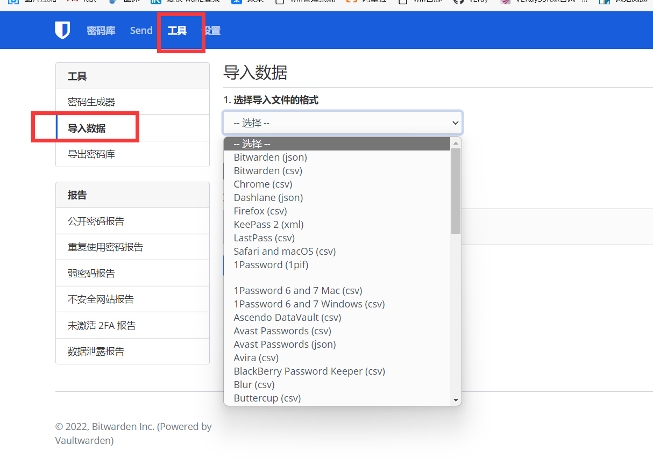
Task: Pick BlackBerry Password Keeper (csv) option
Action: tap(337, 371)
